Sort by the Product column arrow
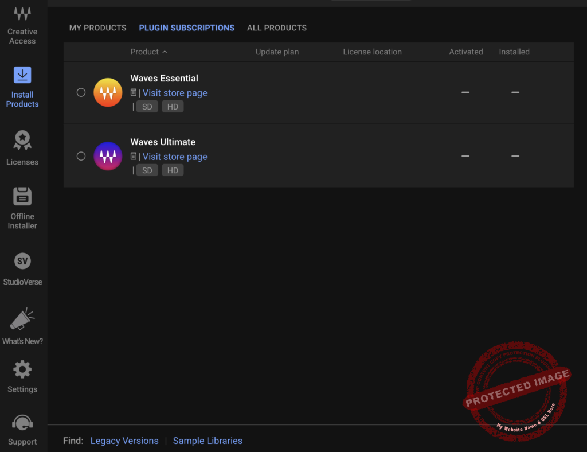Viewport: 587px width, 452px height. point(165,52)
